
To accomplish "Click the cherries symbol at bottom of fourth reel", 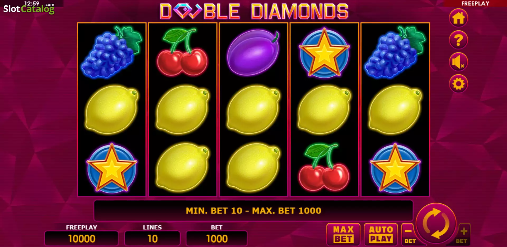I will pos(324,167).
